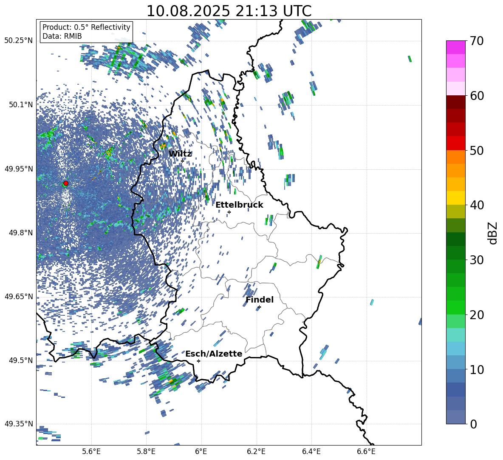Click the title 10.08.2025 21:13 UTC

click(229, 11)
